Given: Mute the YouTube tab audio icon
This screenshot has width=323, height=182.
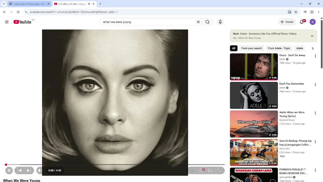Looking at the screenshot, I should coord(89,4).
